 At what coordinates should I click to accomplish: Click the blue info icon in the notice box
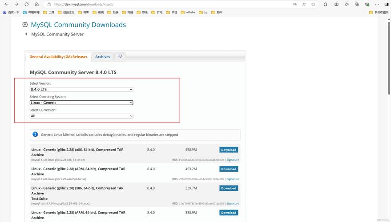pyautogui.click(x=35, y=135)
